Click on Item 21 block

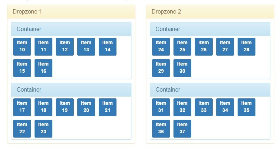point(108,107)
